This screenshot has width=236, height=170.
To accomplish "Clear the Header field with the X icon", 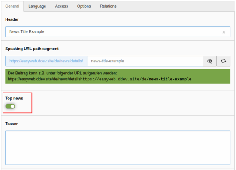I will 224,32.
